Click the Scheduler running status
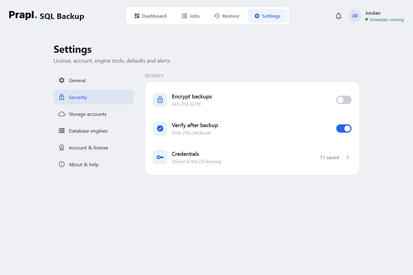413x275 pixels. click(x=384, y=20)
